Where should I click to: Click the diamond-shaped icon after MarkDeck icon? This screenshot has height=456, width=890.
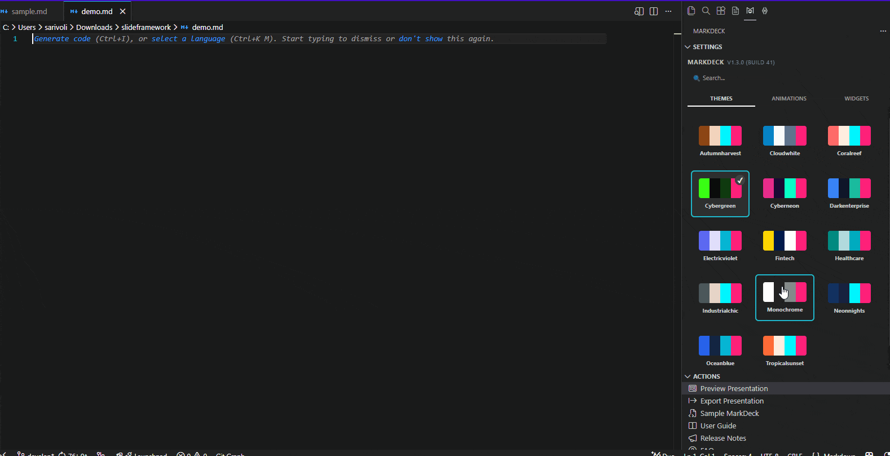(765, 11)
